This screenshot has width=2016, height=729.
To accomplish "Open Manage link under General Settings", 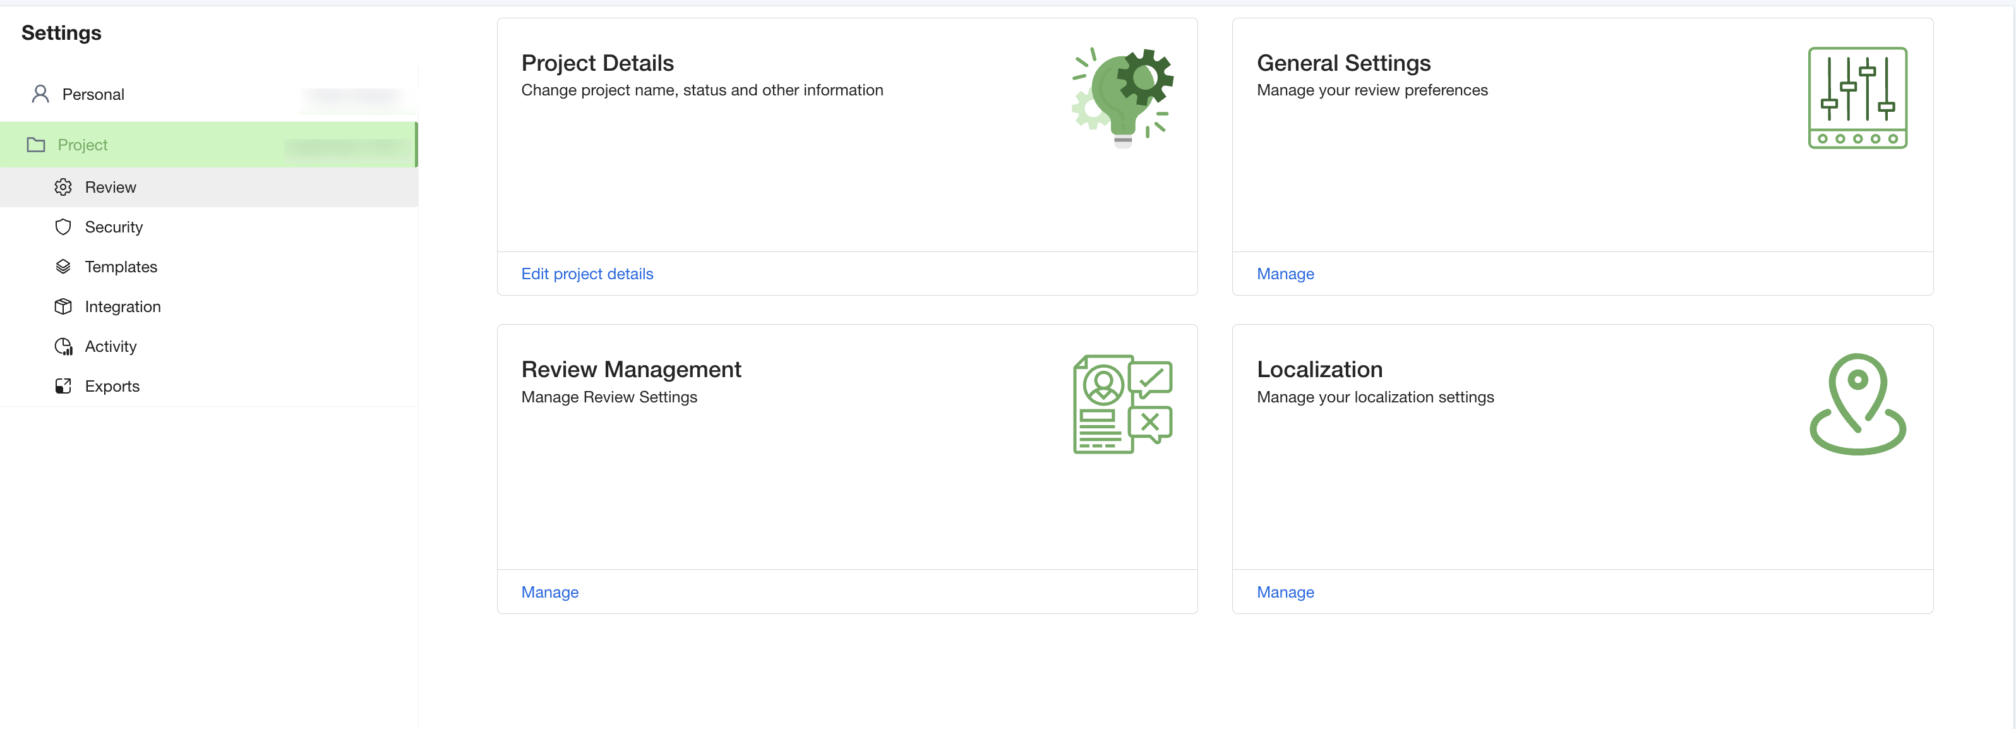I will pos(1285,274).
